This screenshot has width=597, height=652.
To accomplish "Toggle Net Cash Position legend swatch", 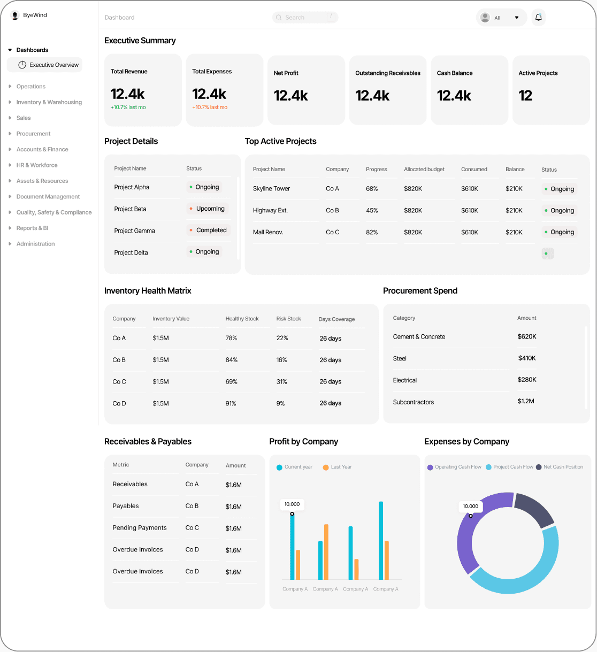I will pos(539,467).
